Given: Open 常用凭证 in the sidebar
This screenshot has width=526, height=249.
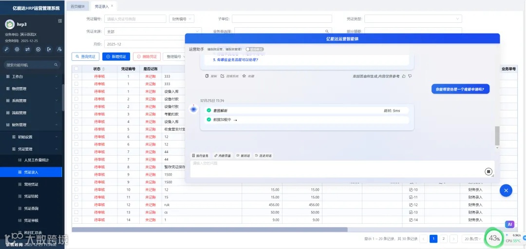Looking at the screenshot, I should pyautogui.click(x=31, y=184).
